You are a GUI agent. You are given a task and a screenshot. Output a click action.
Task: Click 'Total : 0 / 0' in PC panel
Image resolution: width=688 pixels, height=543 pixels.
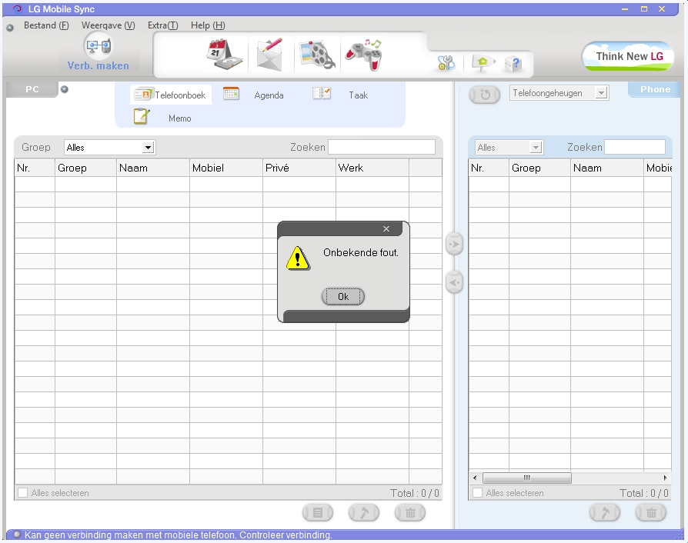[415, 493]
